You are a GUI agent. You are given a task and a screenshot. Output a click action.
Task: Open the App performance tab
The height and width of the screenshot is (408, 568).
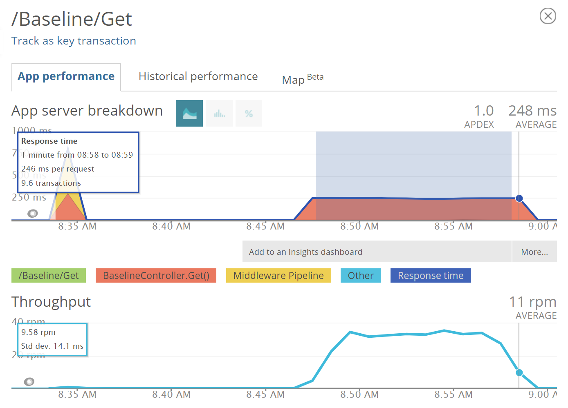pos(66,76)
